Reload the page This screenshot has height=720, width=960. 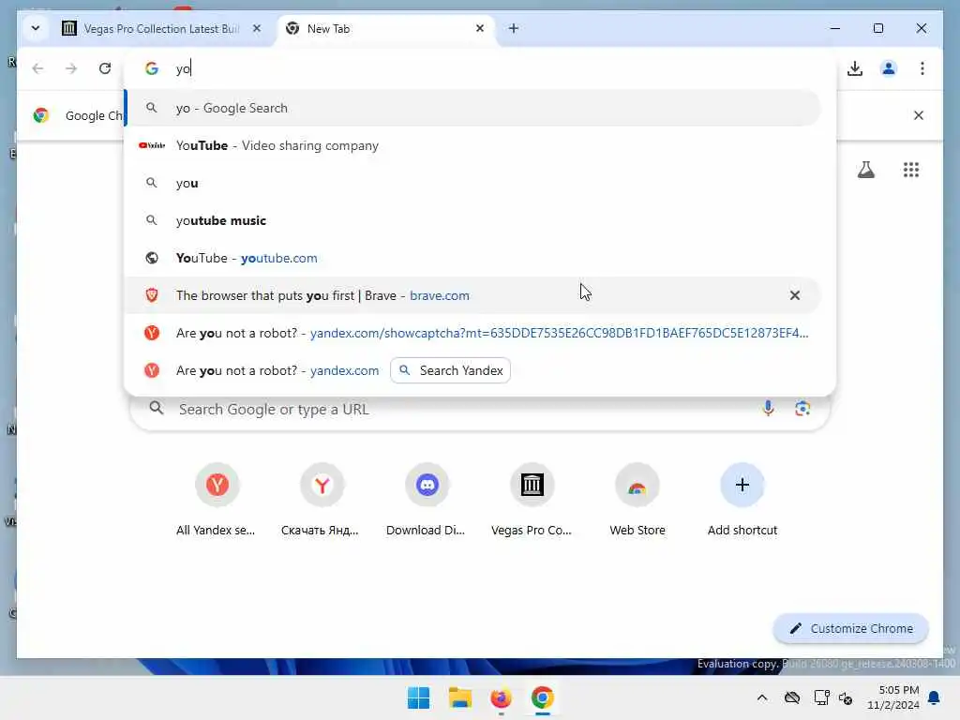click(x=105, y=67)
